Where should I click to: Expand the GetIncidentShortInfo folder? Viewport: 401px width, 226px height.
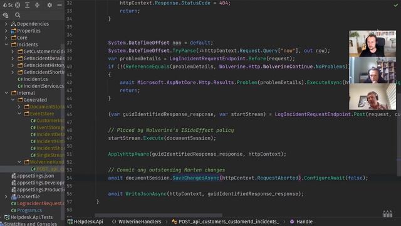13,72
